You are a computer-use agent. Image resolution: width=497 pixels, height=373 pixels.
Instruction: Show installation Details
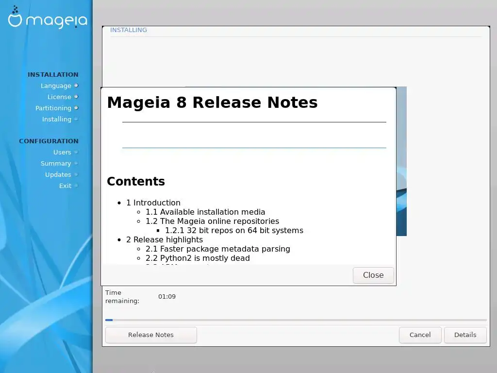(x=465, y=335)
